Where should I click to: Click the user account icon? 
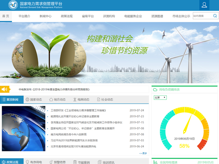[204, 5]
